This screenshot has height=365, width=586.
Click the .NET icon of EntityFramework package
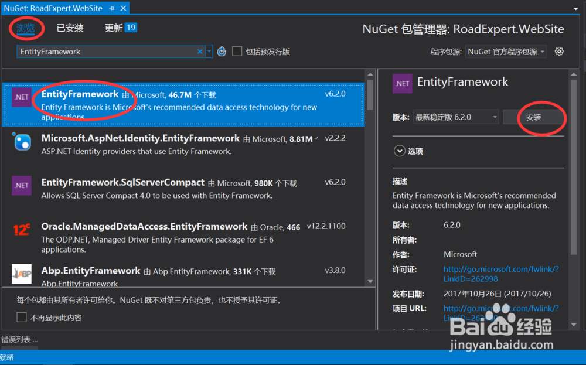click(x=21, y=97)
